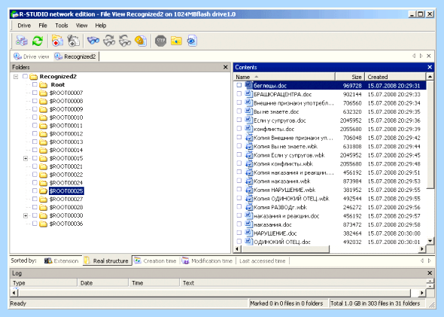Screen dimensions: 444x317
Task: Click the icon beside Копия наказания.wbk
Action: tap(248, 181)
